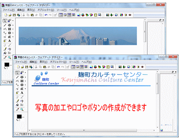The image size is (179, 140).
Task: Expand Ellipse tool dropdown arrow in back window
Action: coord(13,25)
